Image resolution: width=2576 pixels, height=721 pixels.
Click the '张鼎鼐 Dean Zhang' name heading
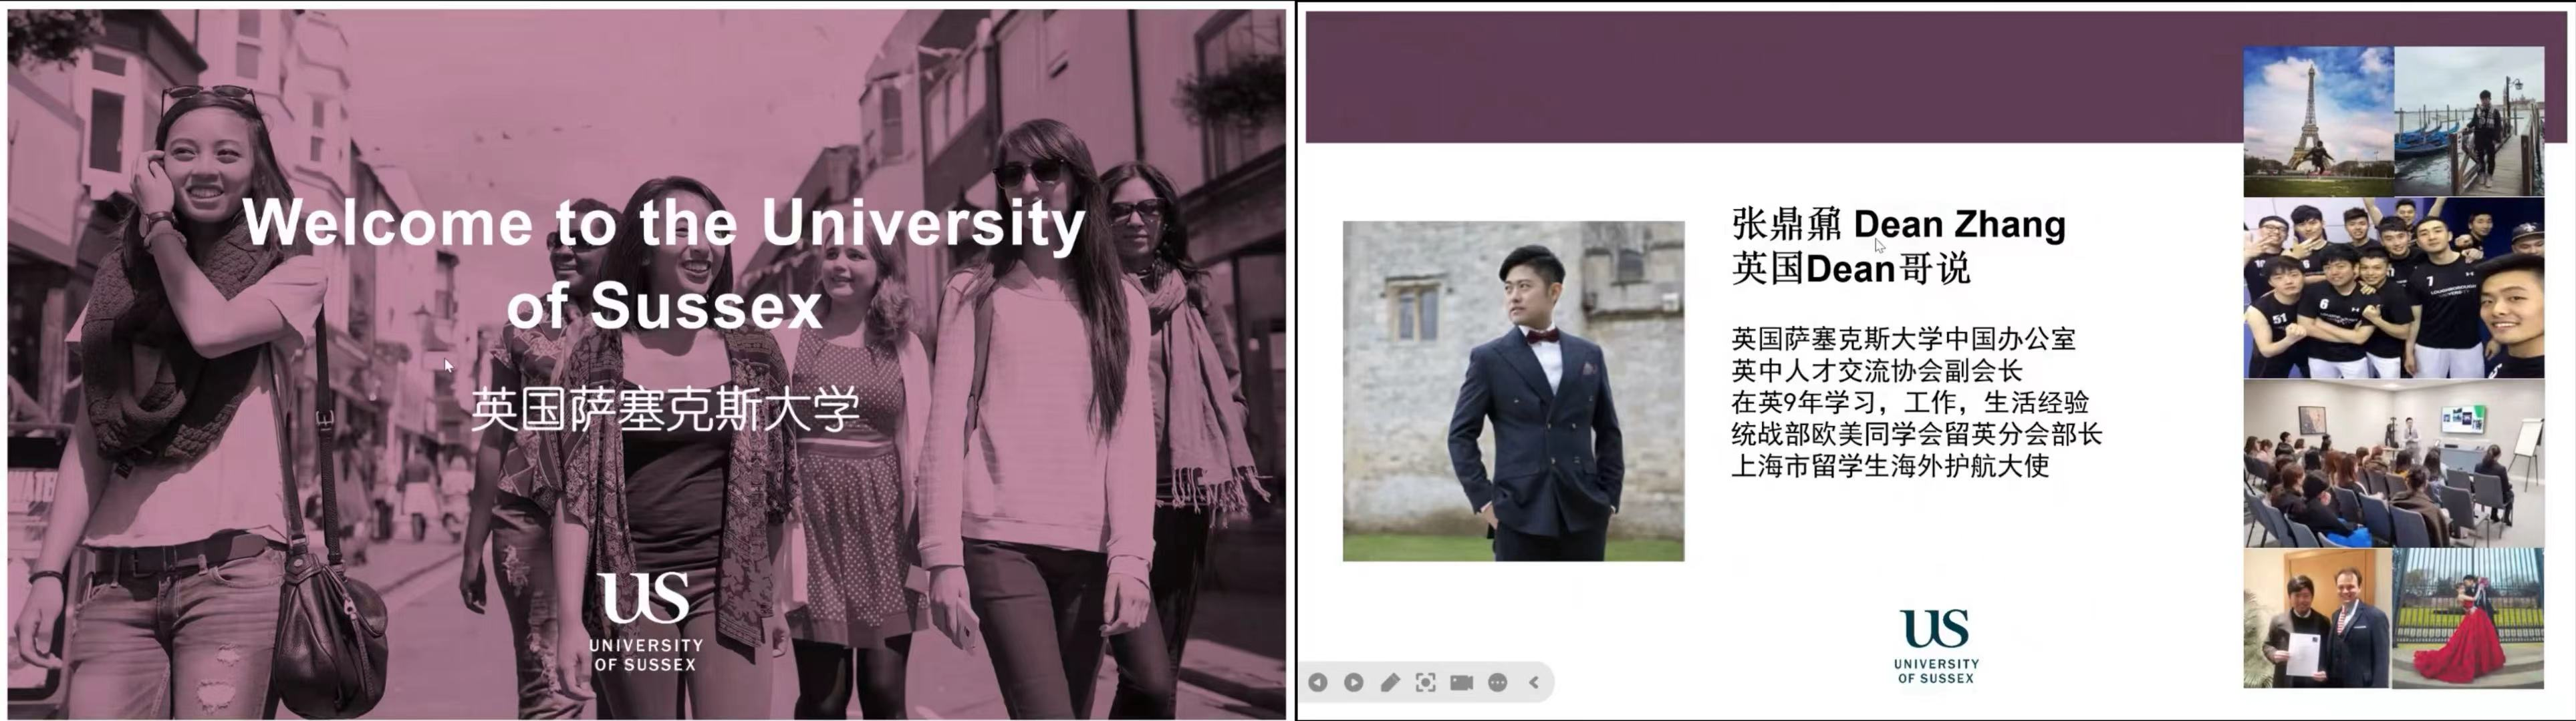pyautogui.click(x=1897, y=224)
